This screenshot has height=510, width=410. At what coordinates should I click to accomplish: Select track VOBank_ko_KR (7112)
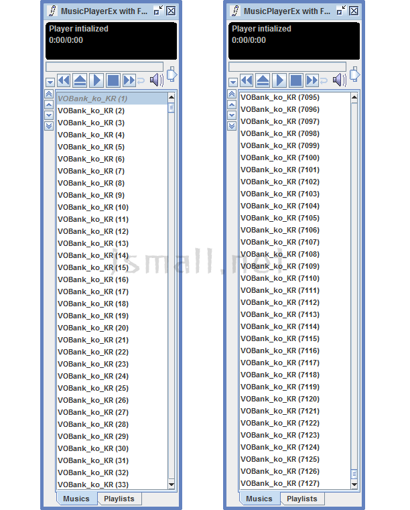(295, 302)
